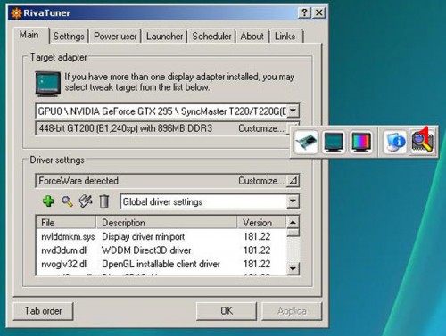Click the green plus add-profile icon
Screen dimensions: 446x336
coord(48,201)
